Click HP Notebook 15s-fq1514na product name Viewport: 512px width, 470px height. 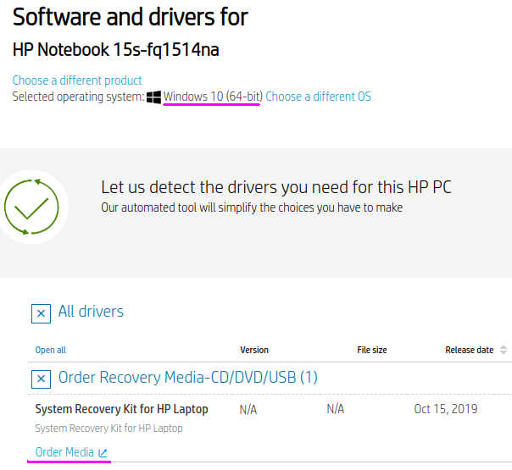[x=115, y=50]
